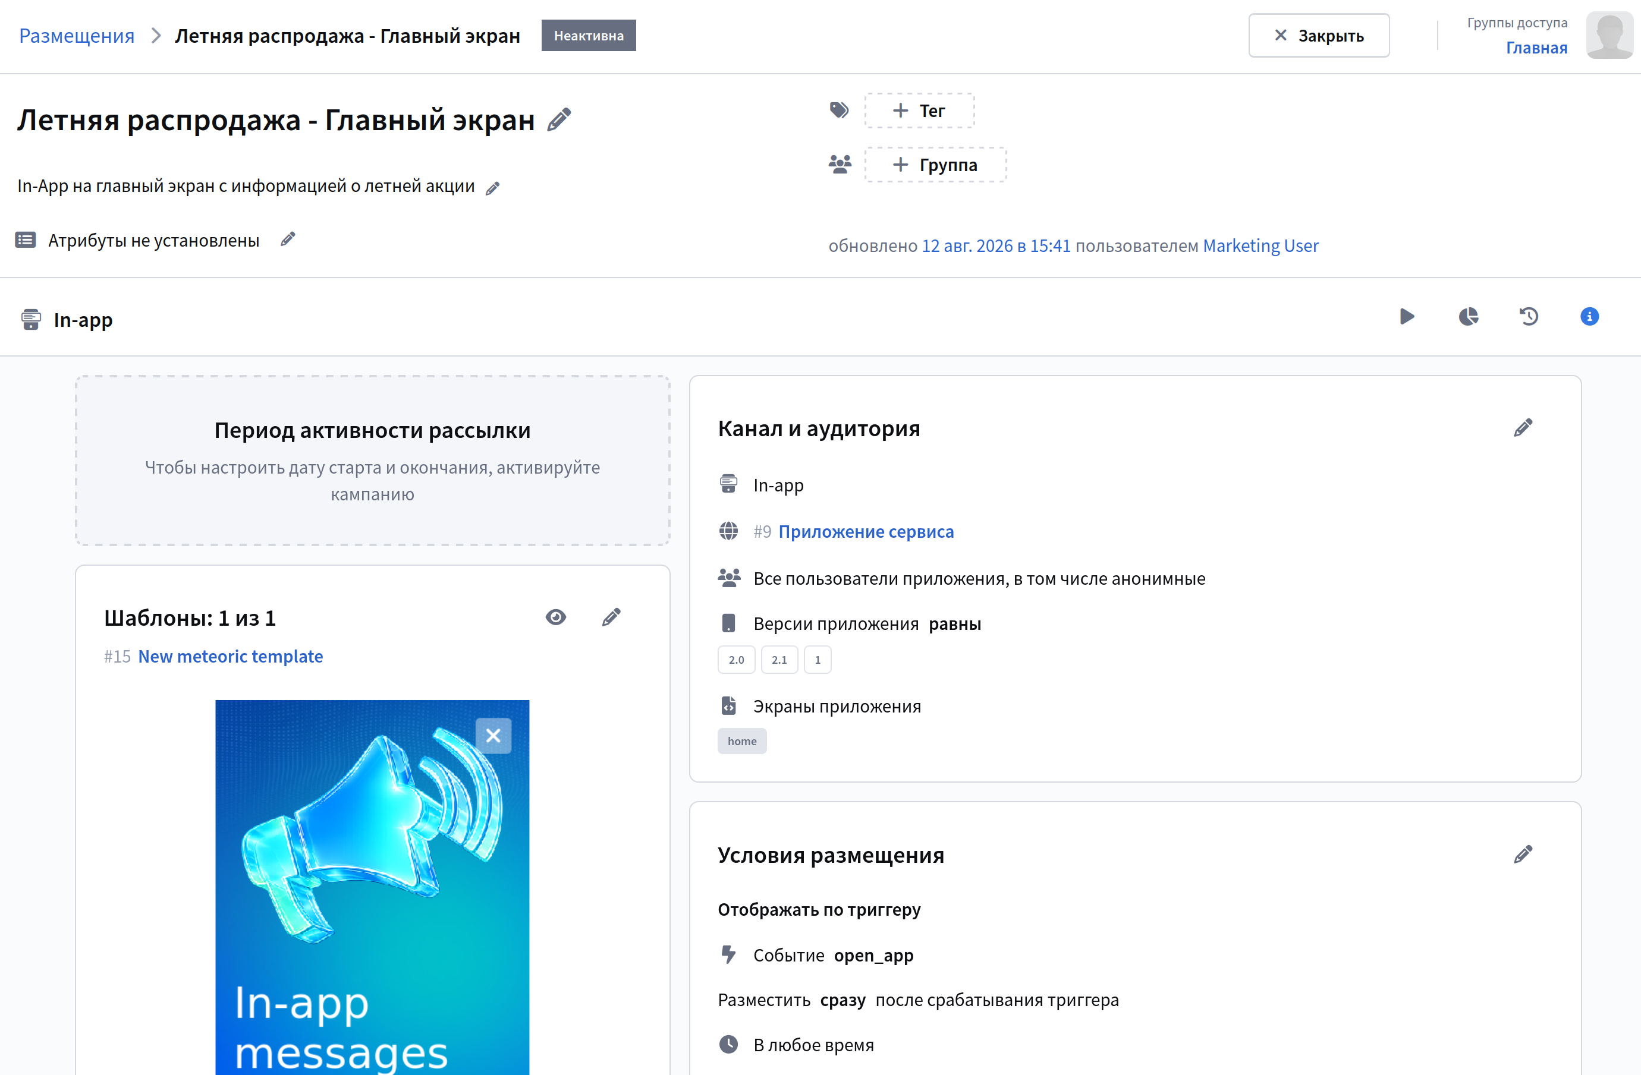Open change history clock icon

(x=1529, y=316)
